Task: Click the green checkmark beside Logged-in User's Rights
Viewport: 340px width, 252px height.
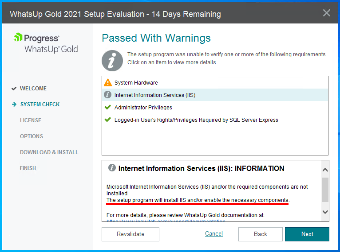Action: click(x=108, y=120)
